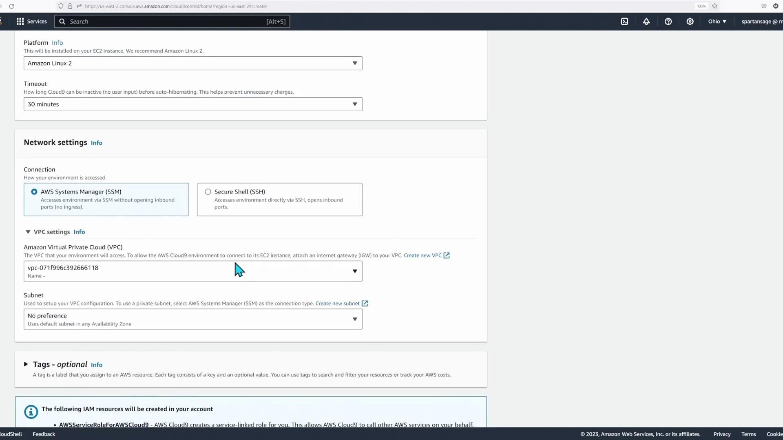This screenshot has height=440, width=783.
Task: Expand the Tags optional section
Action: pyautogui.click(x=26, y=364)
